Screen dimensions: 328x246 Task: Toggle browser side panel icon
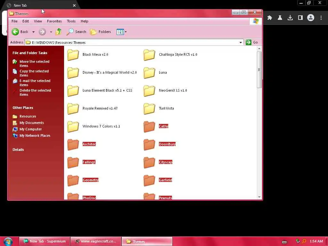(x=300, y=18)
